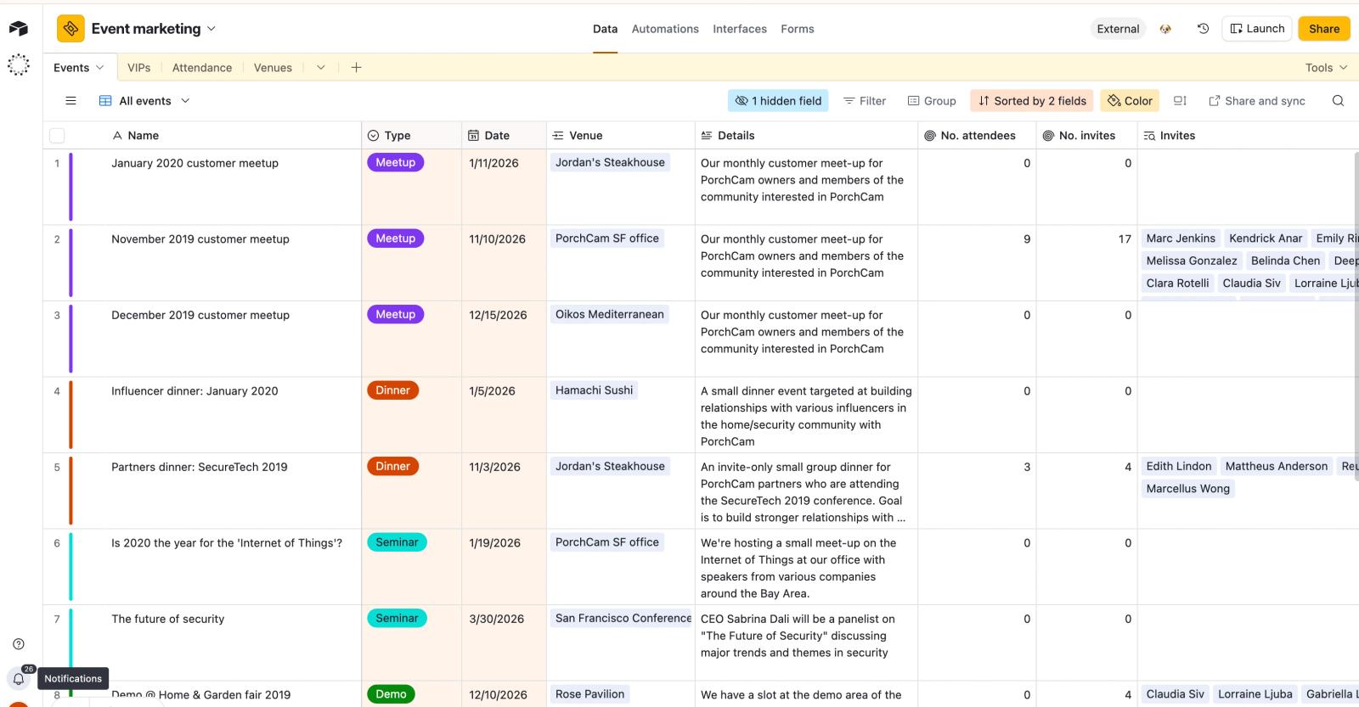Select 'Influencer dinner: January 2020' cell
This screenshot has width=1359, height=707.
coord(202,415)
